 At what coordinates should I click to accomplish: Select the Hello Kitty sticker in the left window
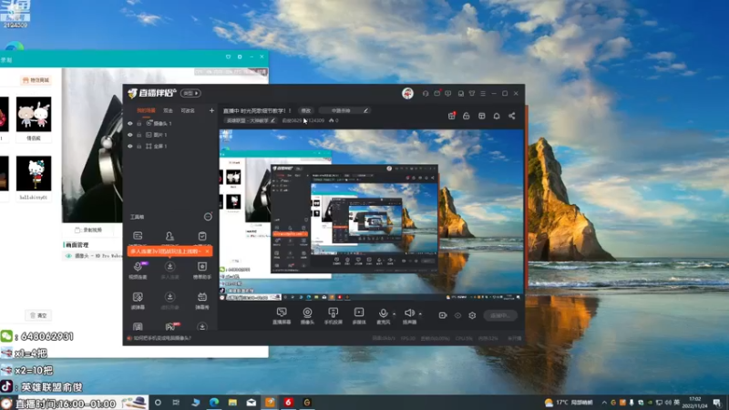pyautogui.click(x=34, y=173)
